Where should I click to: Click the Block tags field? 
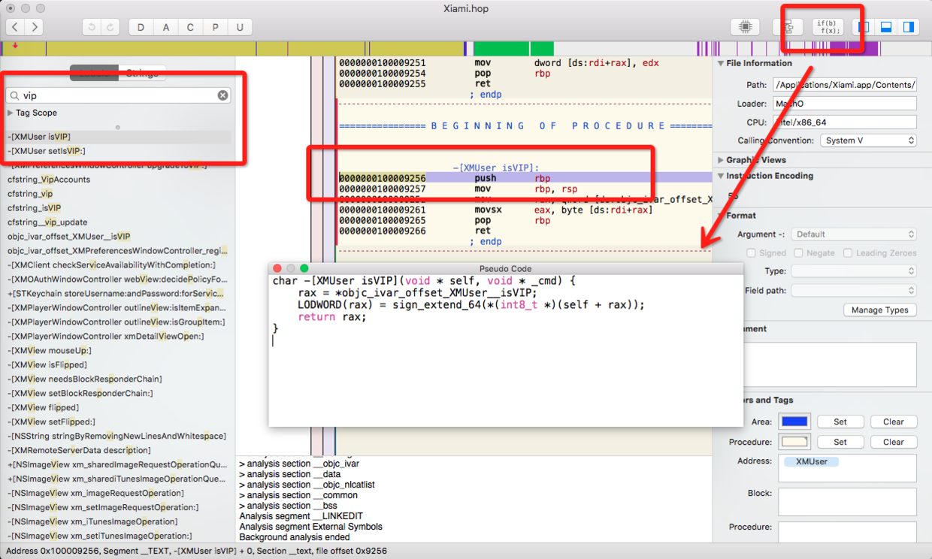(x=847, y=502)
